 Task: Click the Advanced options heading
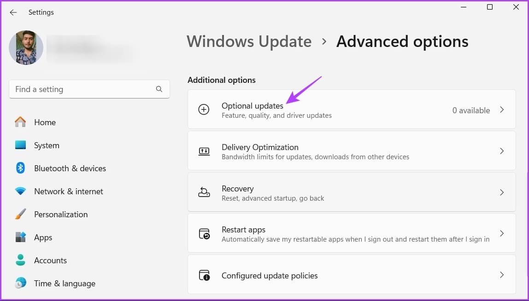point(402,41)
